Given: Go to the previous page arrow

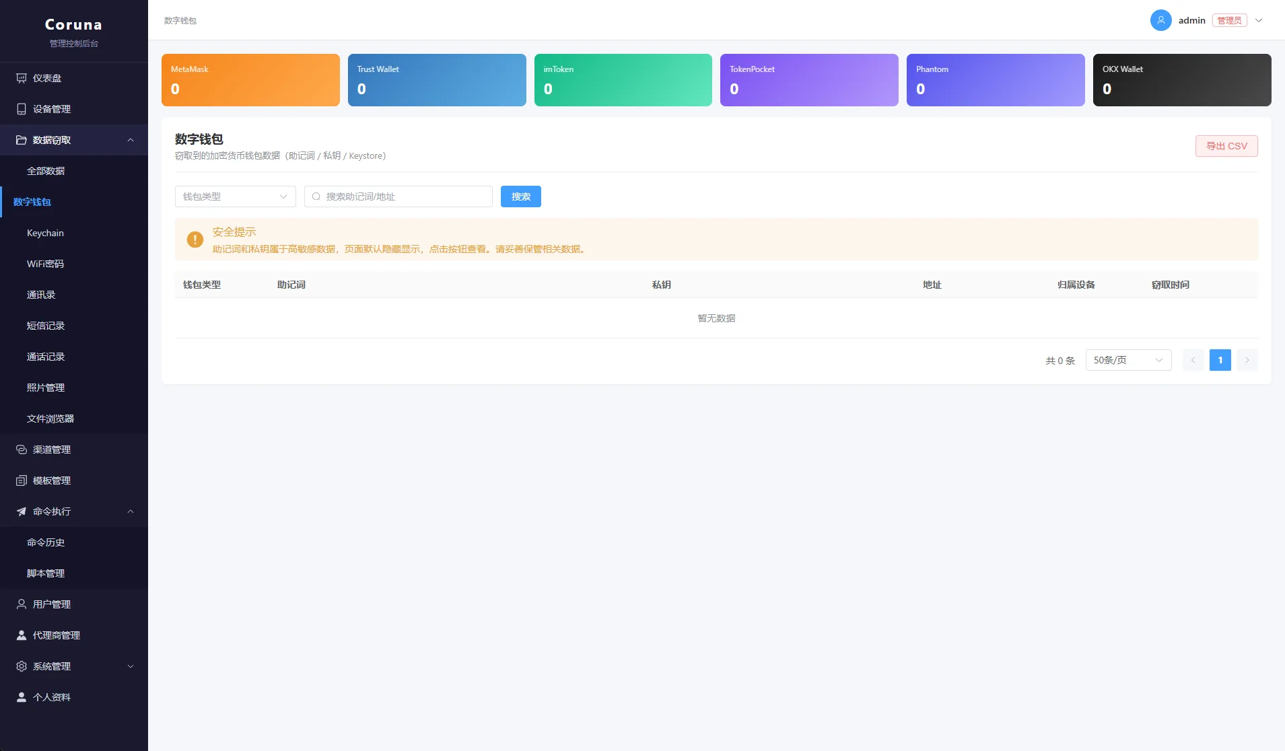Looking at the screenshot, I should [1193, 360].
